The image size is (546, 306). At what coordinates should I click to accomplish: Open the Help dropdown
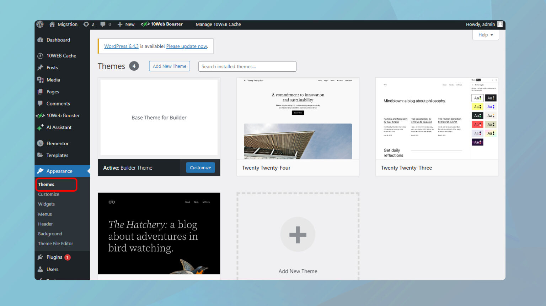click(x=485, y=34)
